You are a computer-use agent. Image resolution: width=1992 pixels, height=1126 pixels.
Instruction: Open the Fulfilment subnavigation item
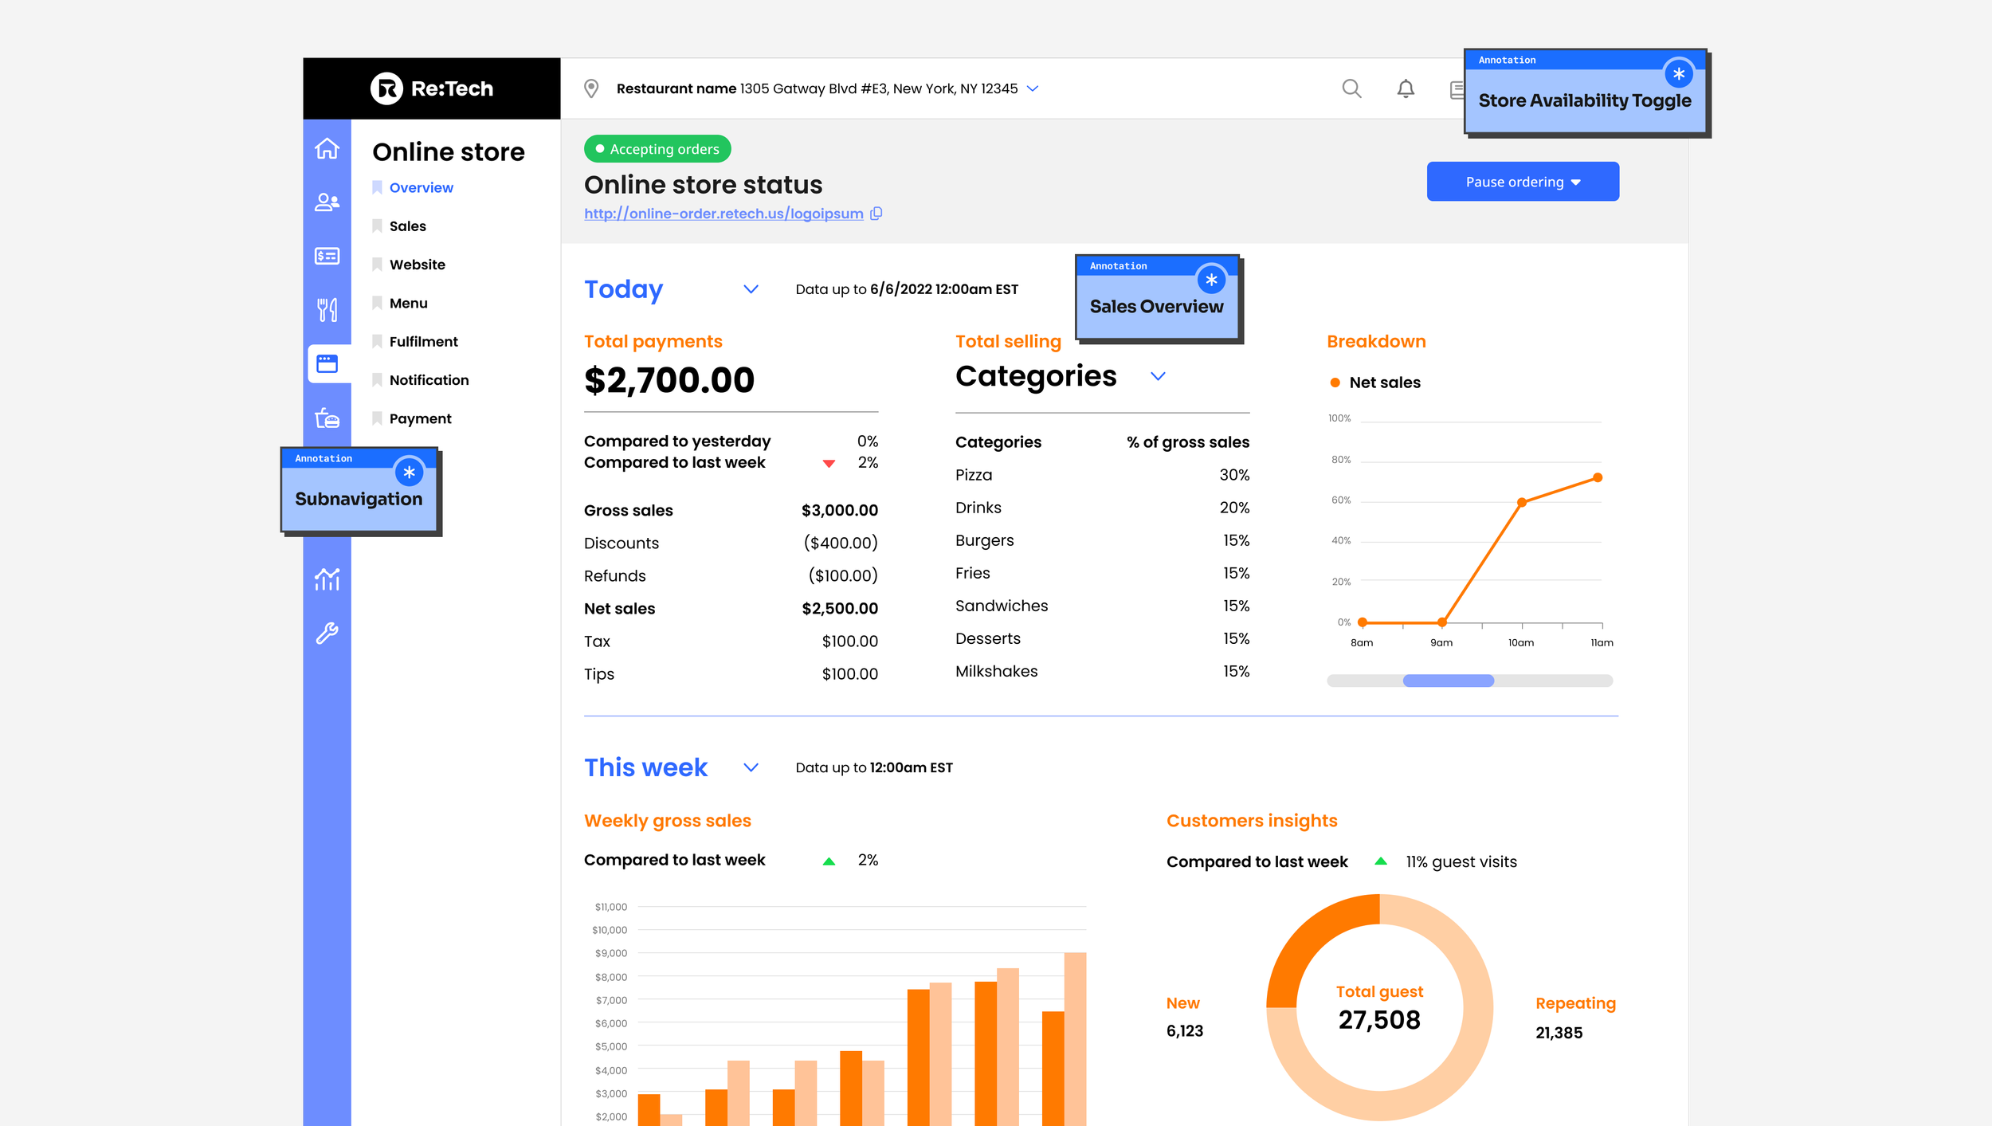423,342
